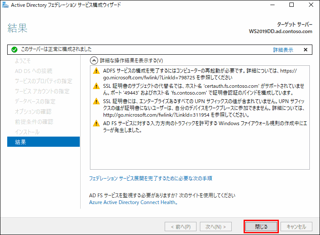This screenshot has height=235, width=320.
Task: Click the port 49443 certificate binding warning text
Action: (x=203, y=90)
